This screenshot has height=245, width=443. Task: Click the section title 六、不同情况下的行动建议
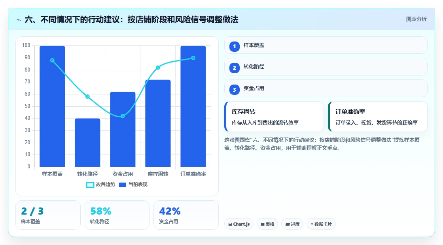tap(131, 19)
